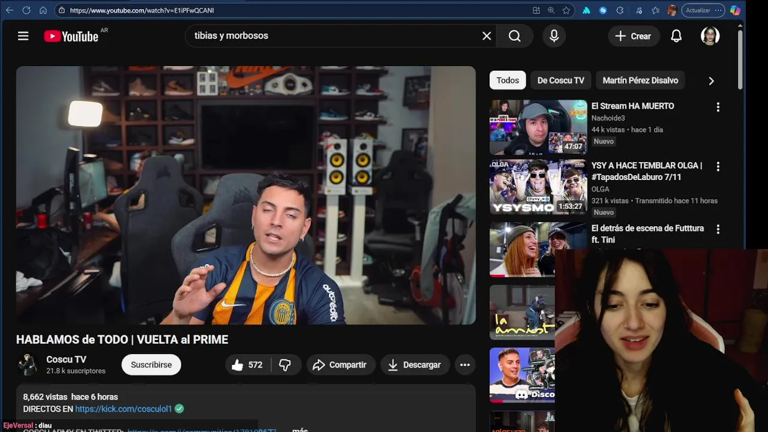Run search with magnifier button
Image resolution: width=768 pixels, height=432 pixels.
click(x=515, y=36)
